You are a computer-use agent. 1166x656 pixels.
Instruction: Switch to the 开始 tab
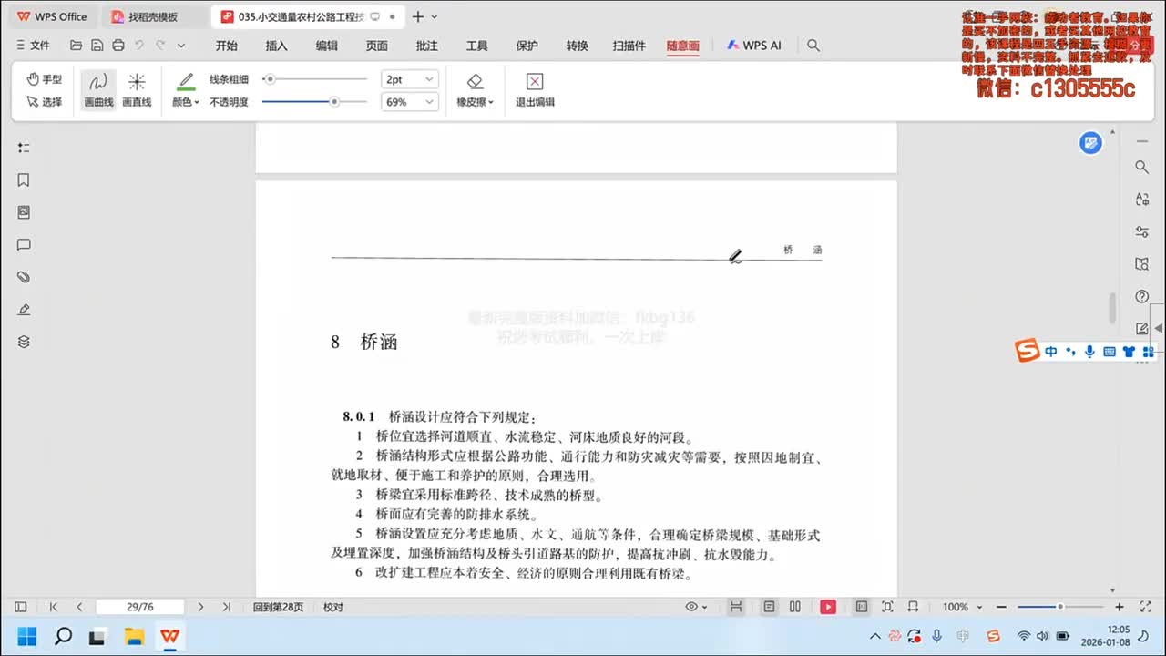pos(226,46)
